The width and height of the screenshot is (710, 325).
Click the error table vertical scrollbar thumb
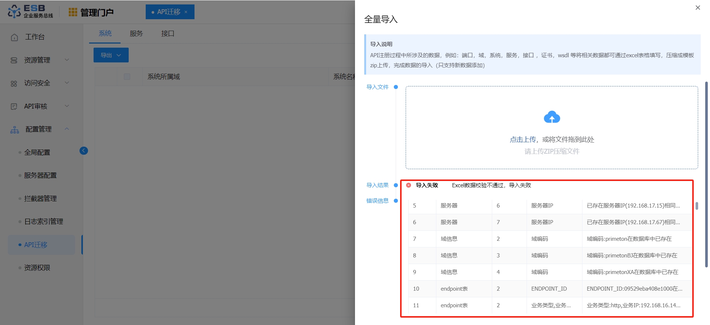[697, 206]
